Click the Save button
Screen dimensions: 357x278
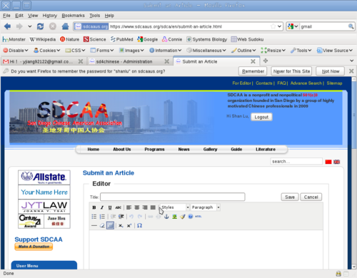click(290, 197)
